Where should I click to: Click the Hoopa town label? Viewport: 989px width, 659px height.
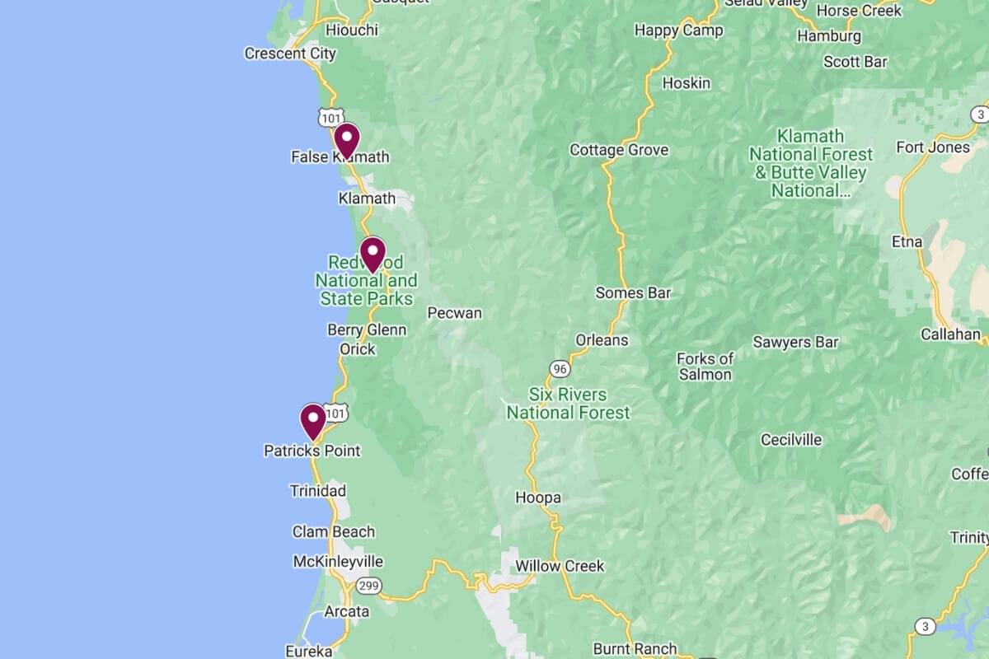[x=538, y=498]
